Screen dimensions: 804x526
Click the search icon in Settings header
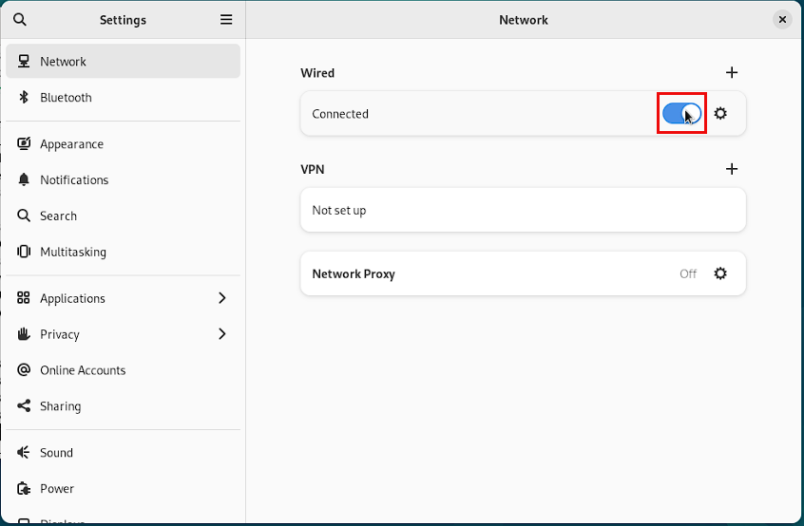20,19
